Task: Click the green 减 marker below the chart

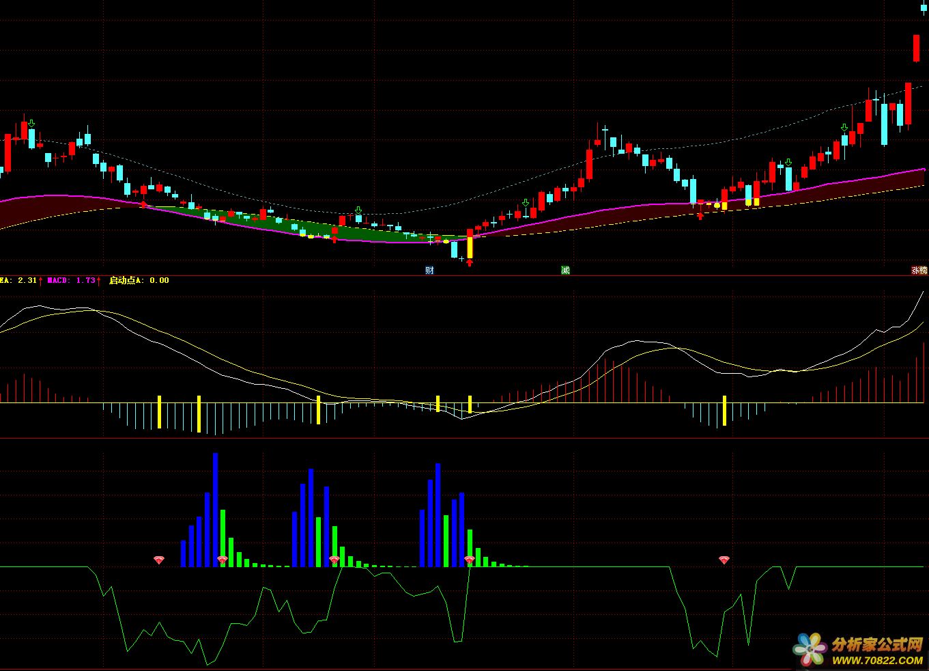Action: [565, 270]
